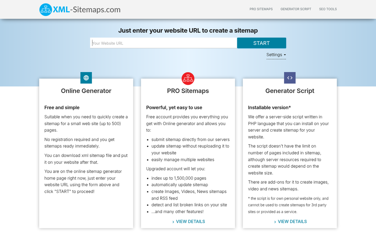
Task: Select the globe icon above Online Generator
Action: tap(86, 78)
